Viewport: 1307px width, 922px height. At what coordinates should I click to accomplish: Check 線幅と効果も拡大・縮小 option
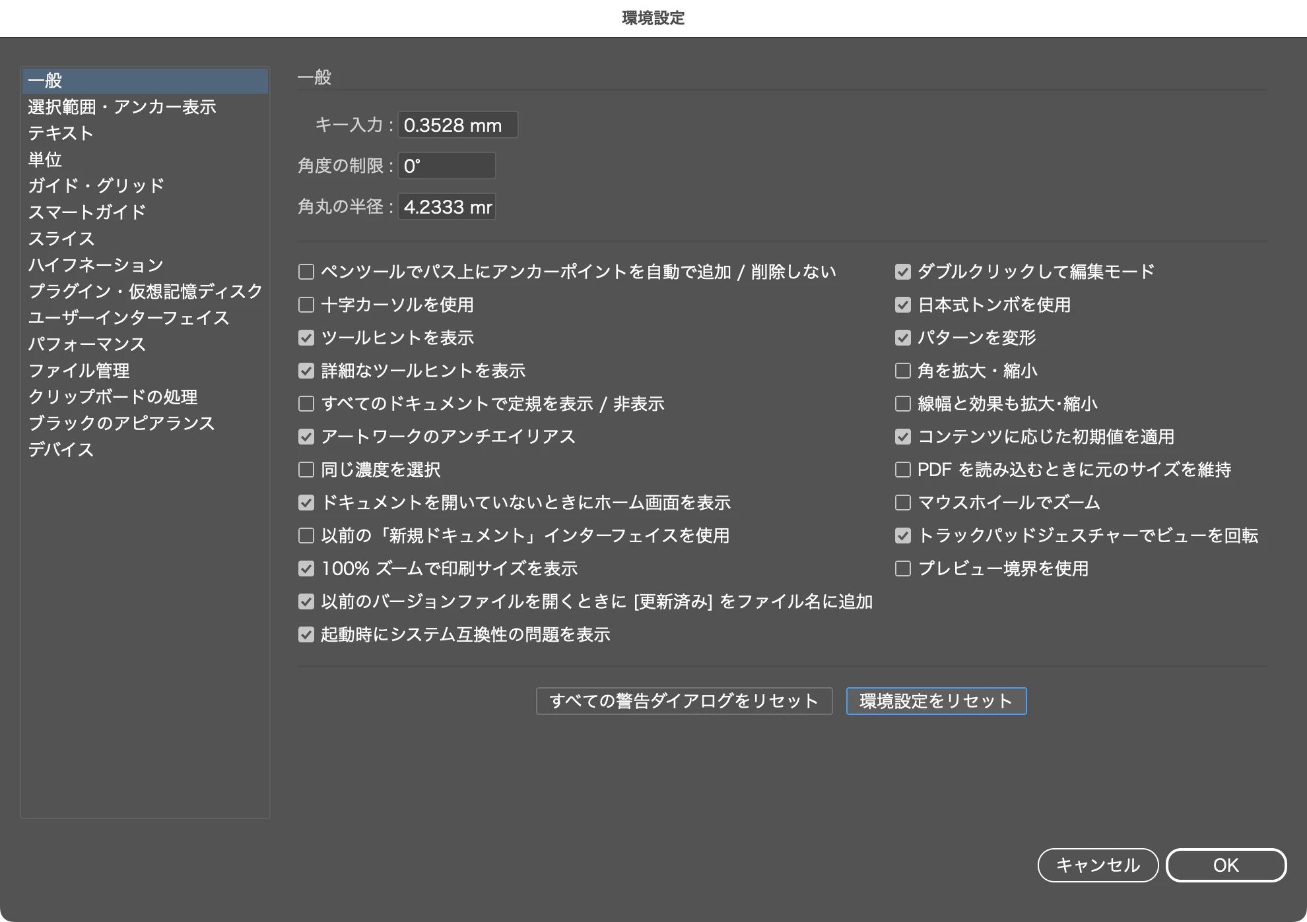coord(902,404)
